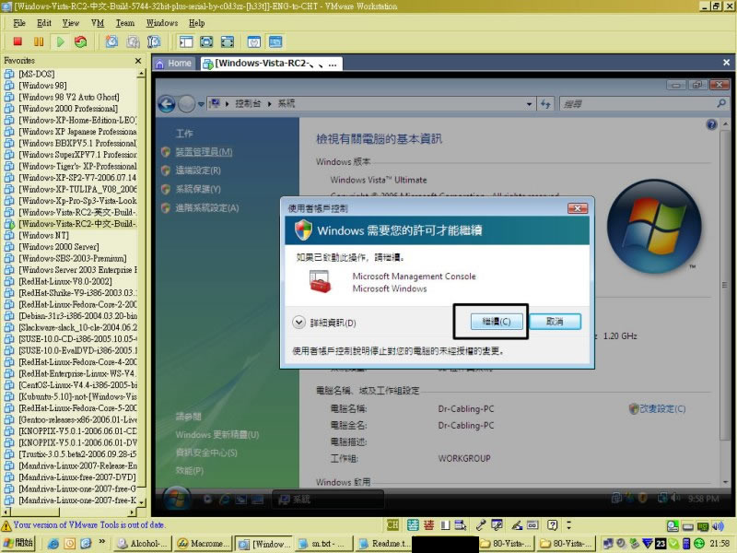This screenshot has height=553, width=737.
Task: Open the View menu
Action: click(x=71, y=22)
